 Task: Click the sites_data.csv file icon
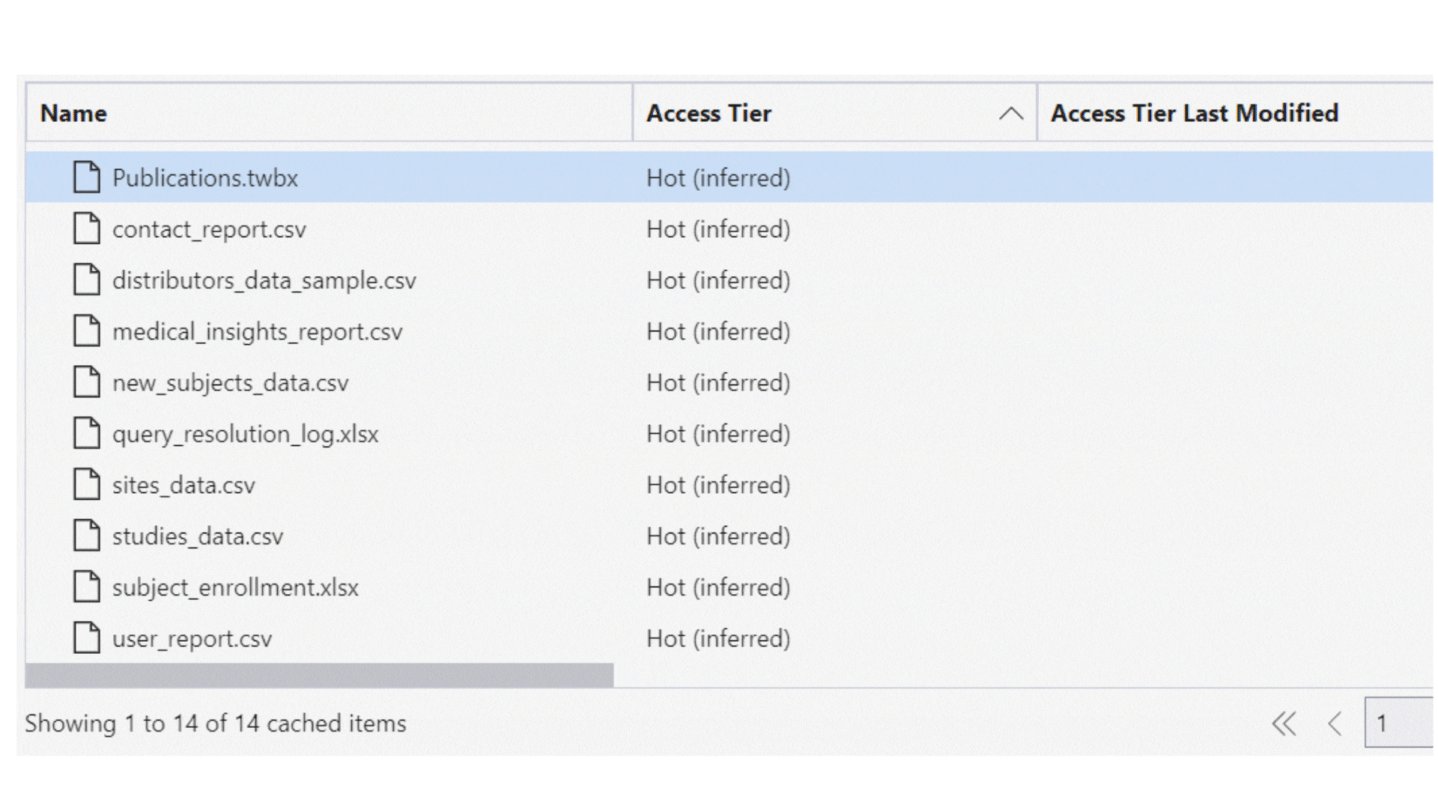[x=87, y=485]
